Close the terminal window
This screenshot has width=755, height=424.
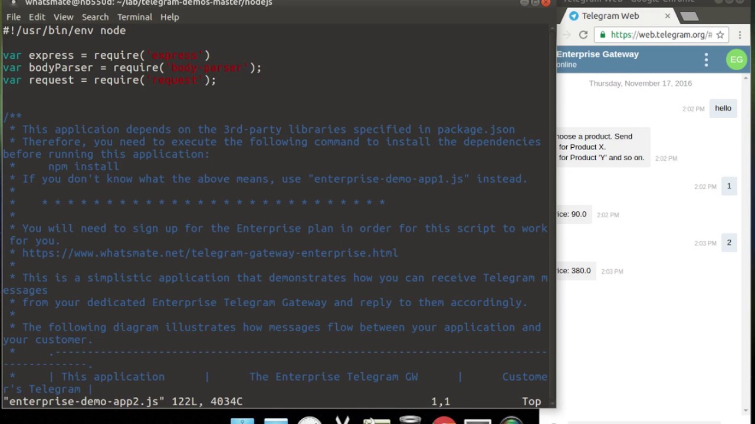coord(546,2)
